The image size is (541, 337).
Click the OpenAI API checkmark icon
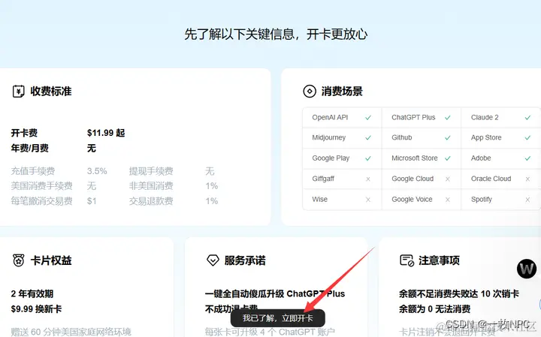[368, 118]
